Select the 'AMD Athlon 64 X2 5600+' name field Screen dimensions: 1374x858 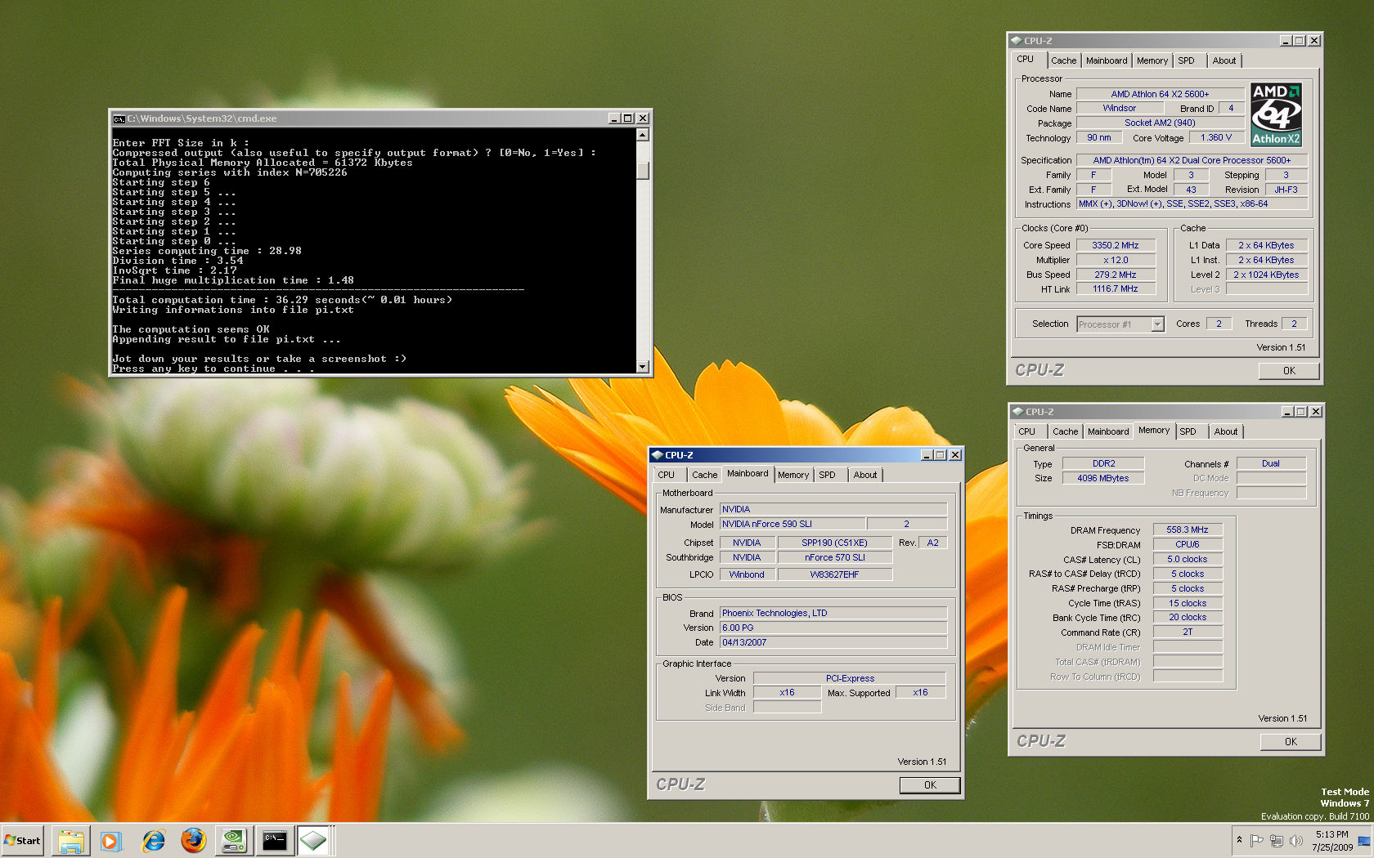click(x=1160, y=94)
